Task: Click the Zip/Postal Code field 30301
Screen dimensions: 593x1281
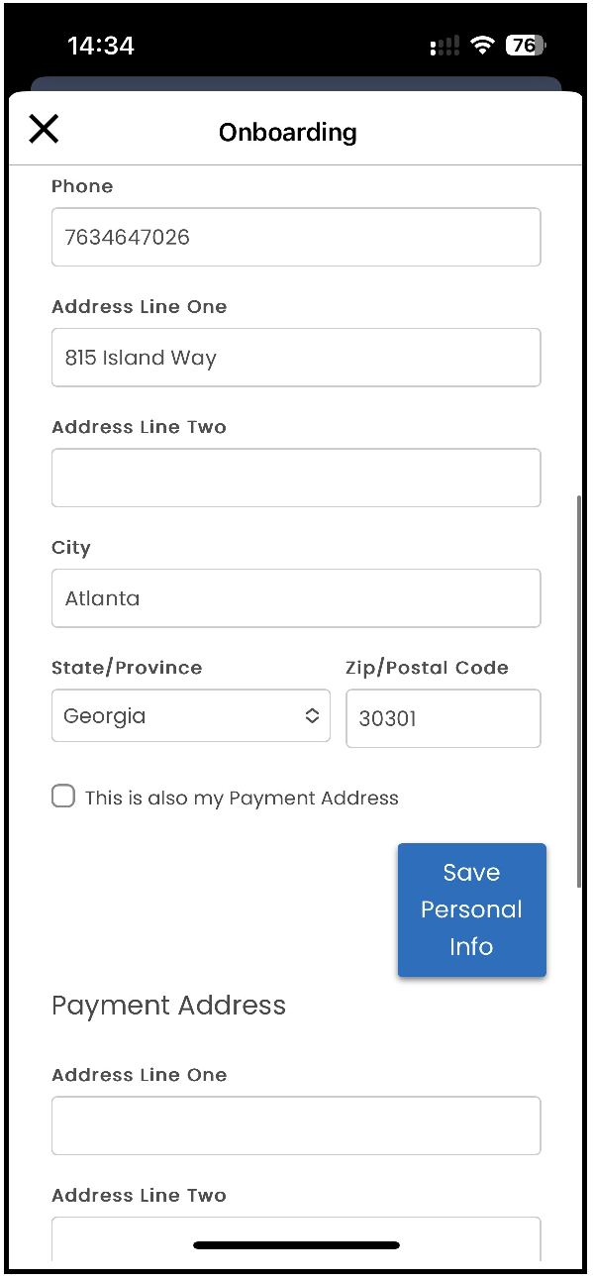Action: 444,718
